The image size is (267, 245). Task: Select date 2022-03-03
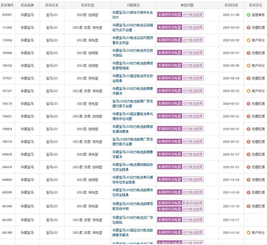coord(231,28)
